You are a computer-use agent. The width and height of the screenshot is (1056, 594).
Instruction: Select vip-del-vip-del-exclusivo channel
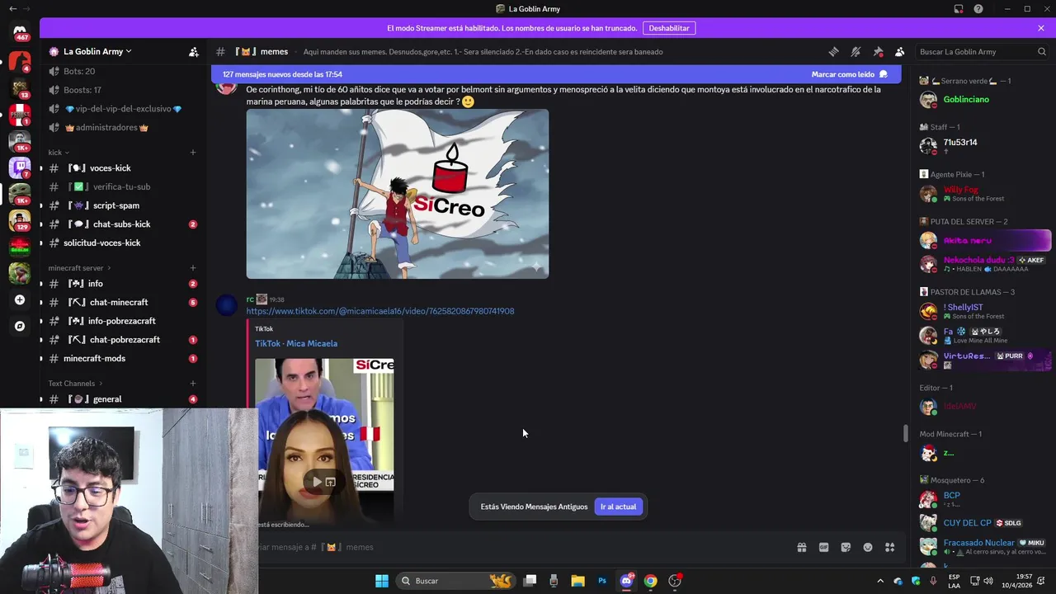point(122,109)
